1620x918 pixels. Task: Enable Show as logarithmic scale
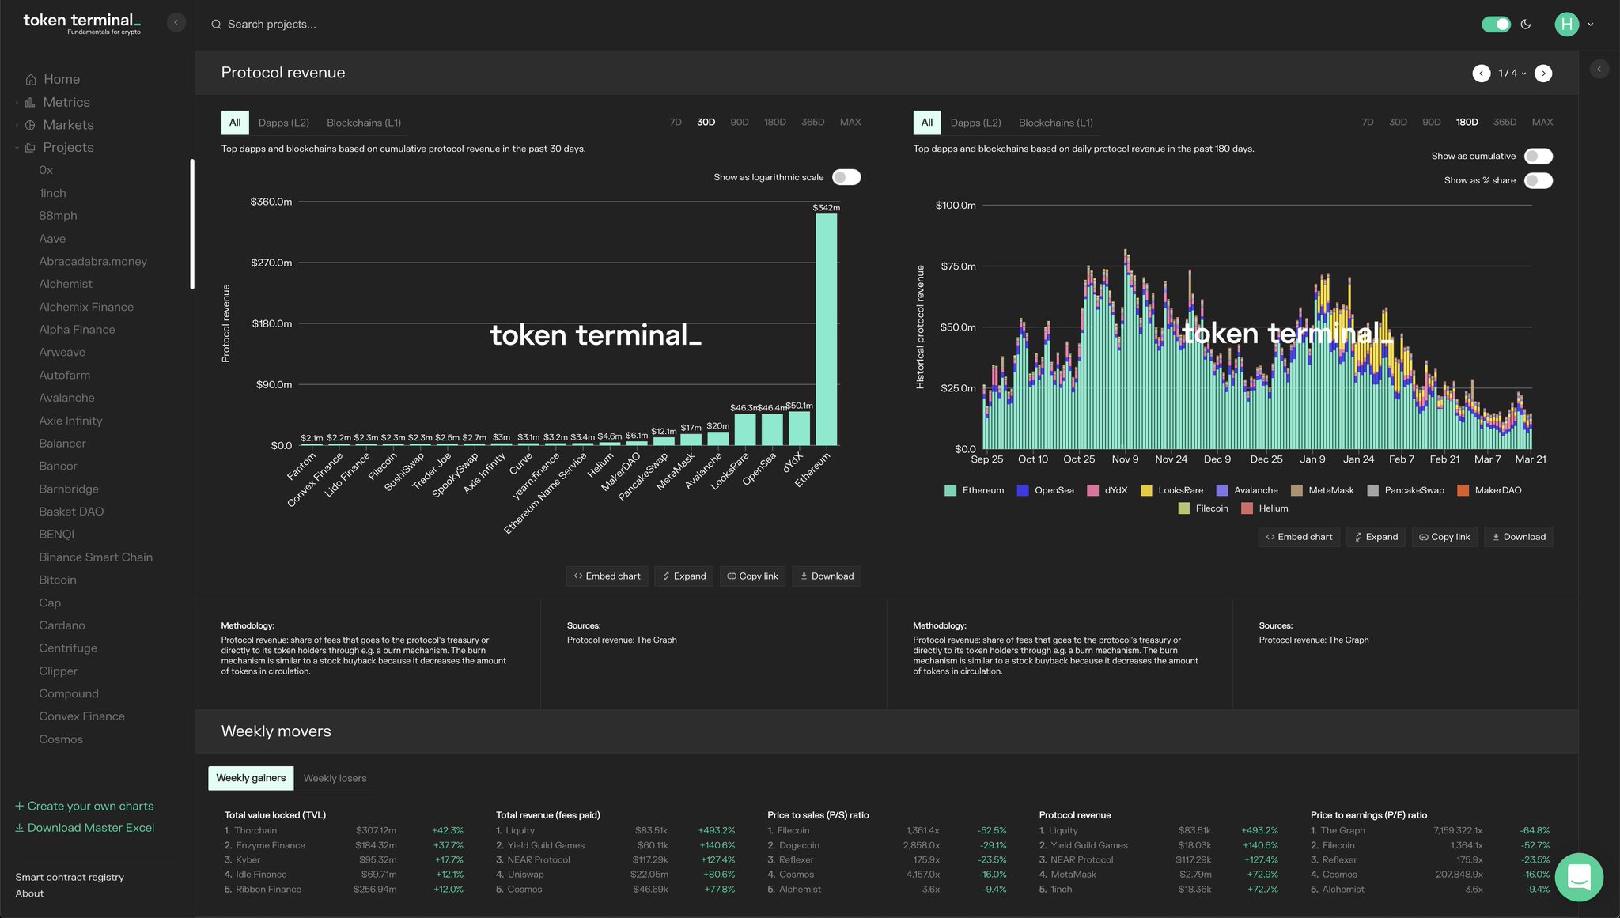[846, 177]
